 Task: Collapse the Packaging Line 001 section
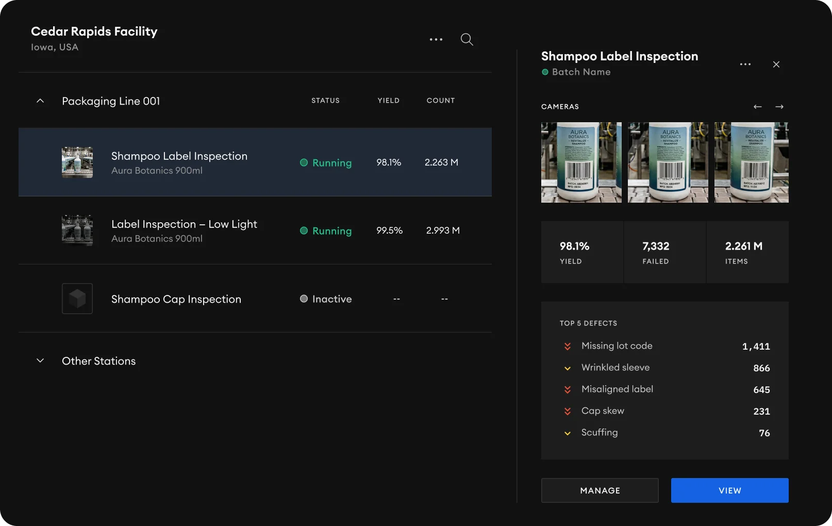point(40,101)
